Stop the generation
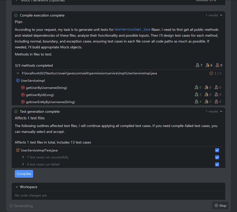This screenshot has width=237, height=212. [220, 206]
